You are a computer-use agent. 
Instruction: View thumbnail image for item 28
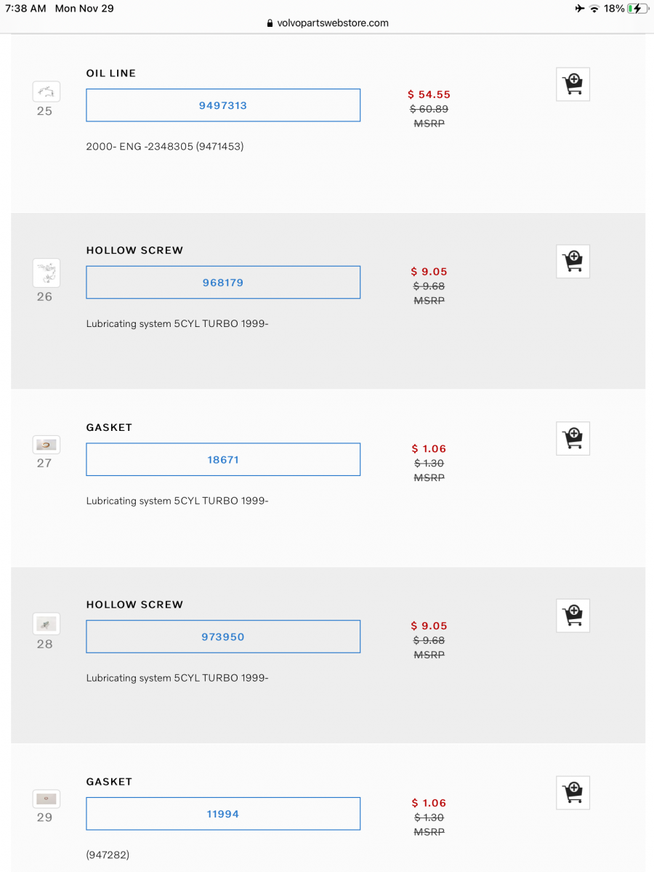[46, 623]
